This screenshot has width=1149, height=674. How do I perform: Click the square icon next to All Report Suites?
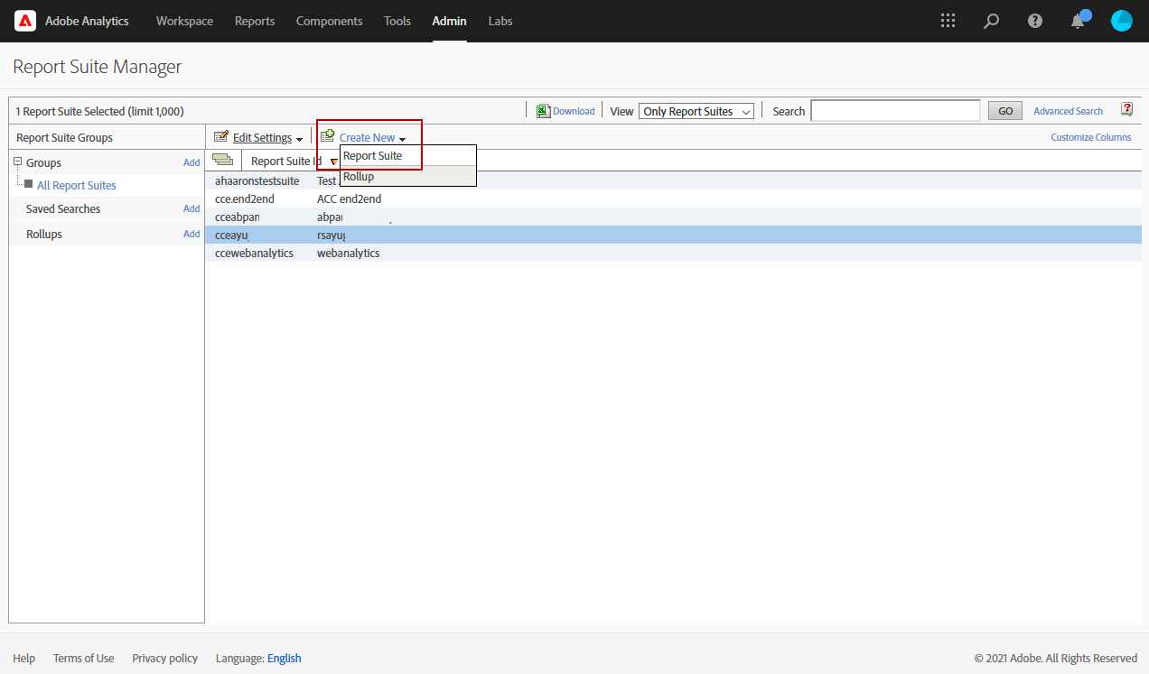click(x=29, y=184)
